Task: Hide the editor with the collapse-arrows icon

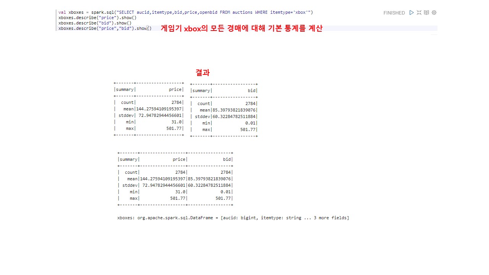Action: click(x=419, y=13)
